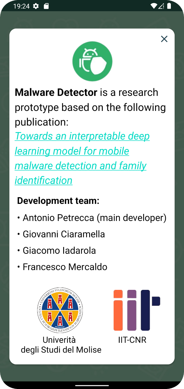Viewport: 184px width, 389px height.
Task: Tap the IIT logo graphic
Action: pyautogui.click(x=137, y=310)
